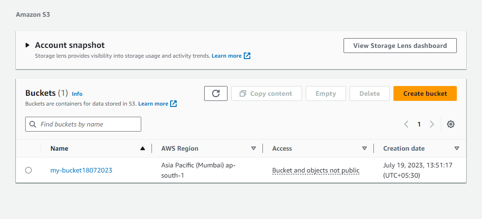
Task: Open table preferences gear icon
Action: click(x=451, y=124)
